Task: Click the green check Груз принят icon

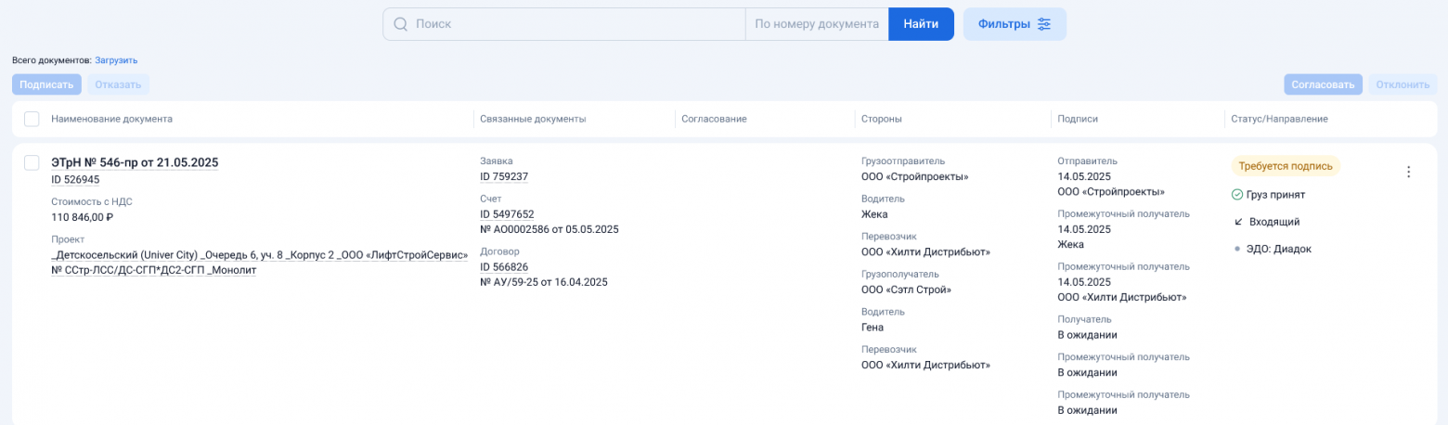Action: 1237,195
